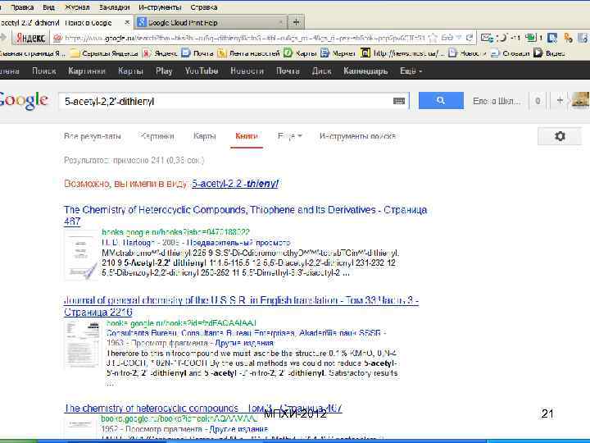Go to Поиск in Google black bar
This screenshot has width=590, height=443.
(44, 71)
